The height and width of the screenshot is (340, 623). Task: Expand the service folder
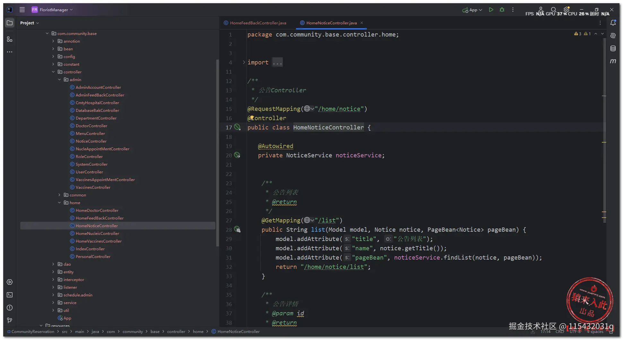[53, 303]
